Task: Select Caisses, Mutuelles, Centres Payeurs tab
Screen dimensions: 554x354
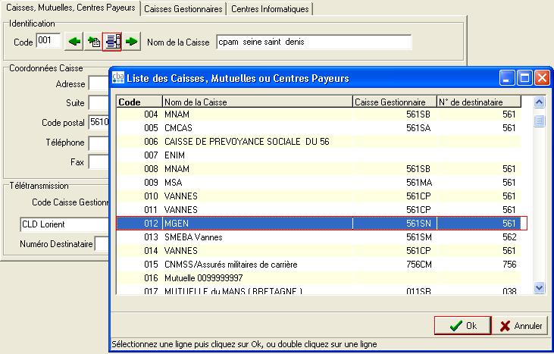Action: (70, 8)
